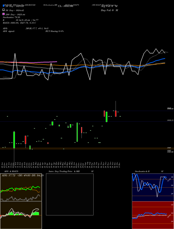174x229 pixels.
Task: Select the '200 Day - 1025.44' label
Action: [15, 15]
